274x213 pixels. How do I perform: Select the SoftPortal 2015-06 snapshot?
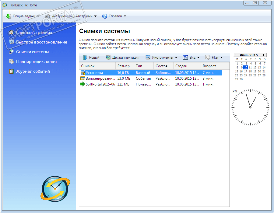[151, 84]
